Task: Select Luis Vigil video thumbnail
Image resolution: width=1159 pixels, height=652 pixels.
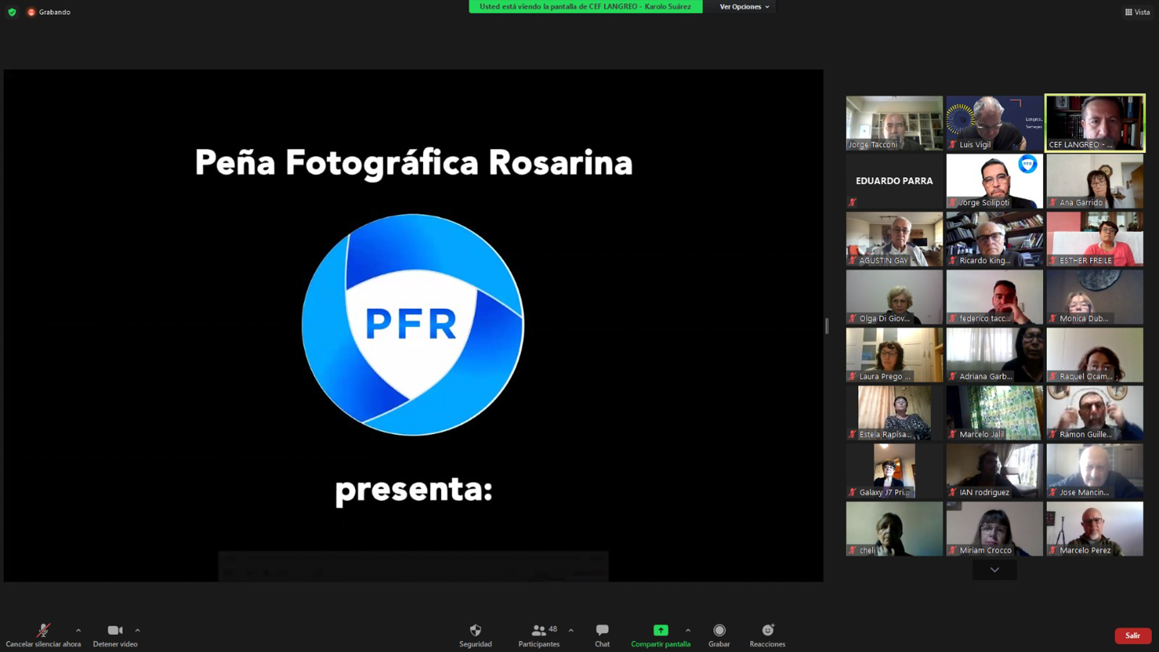Action: click(x=994, y=123)
